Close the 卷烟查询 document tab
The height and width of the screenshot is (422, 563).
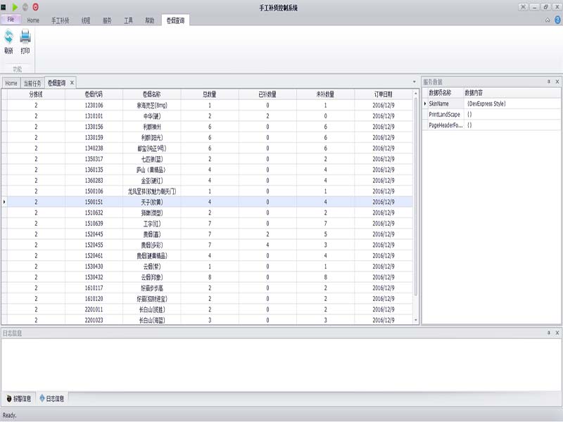(72, 83)
